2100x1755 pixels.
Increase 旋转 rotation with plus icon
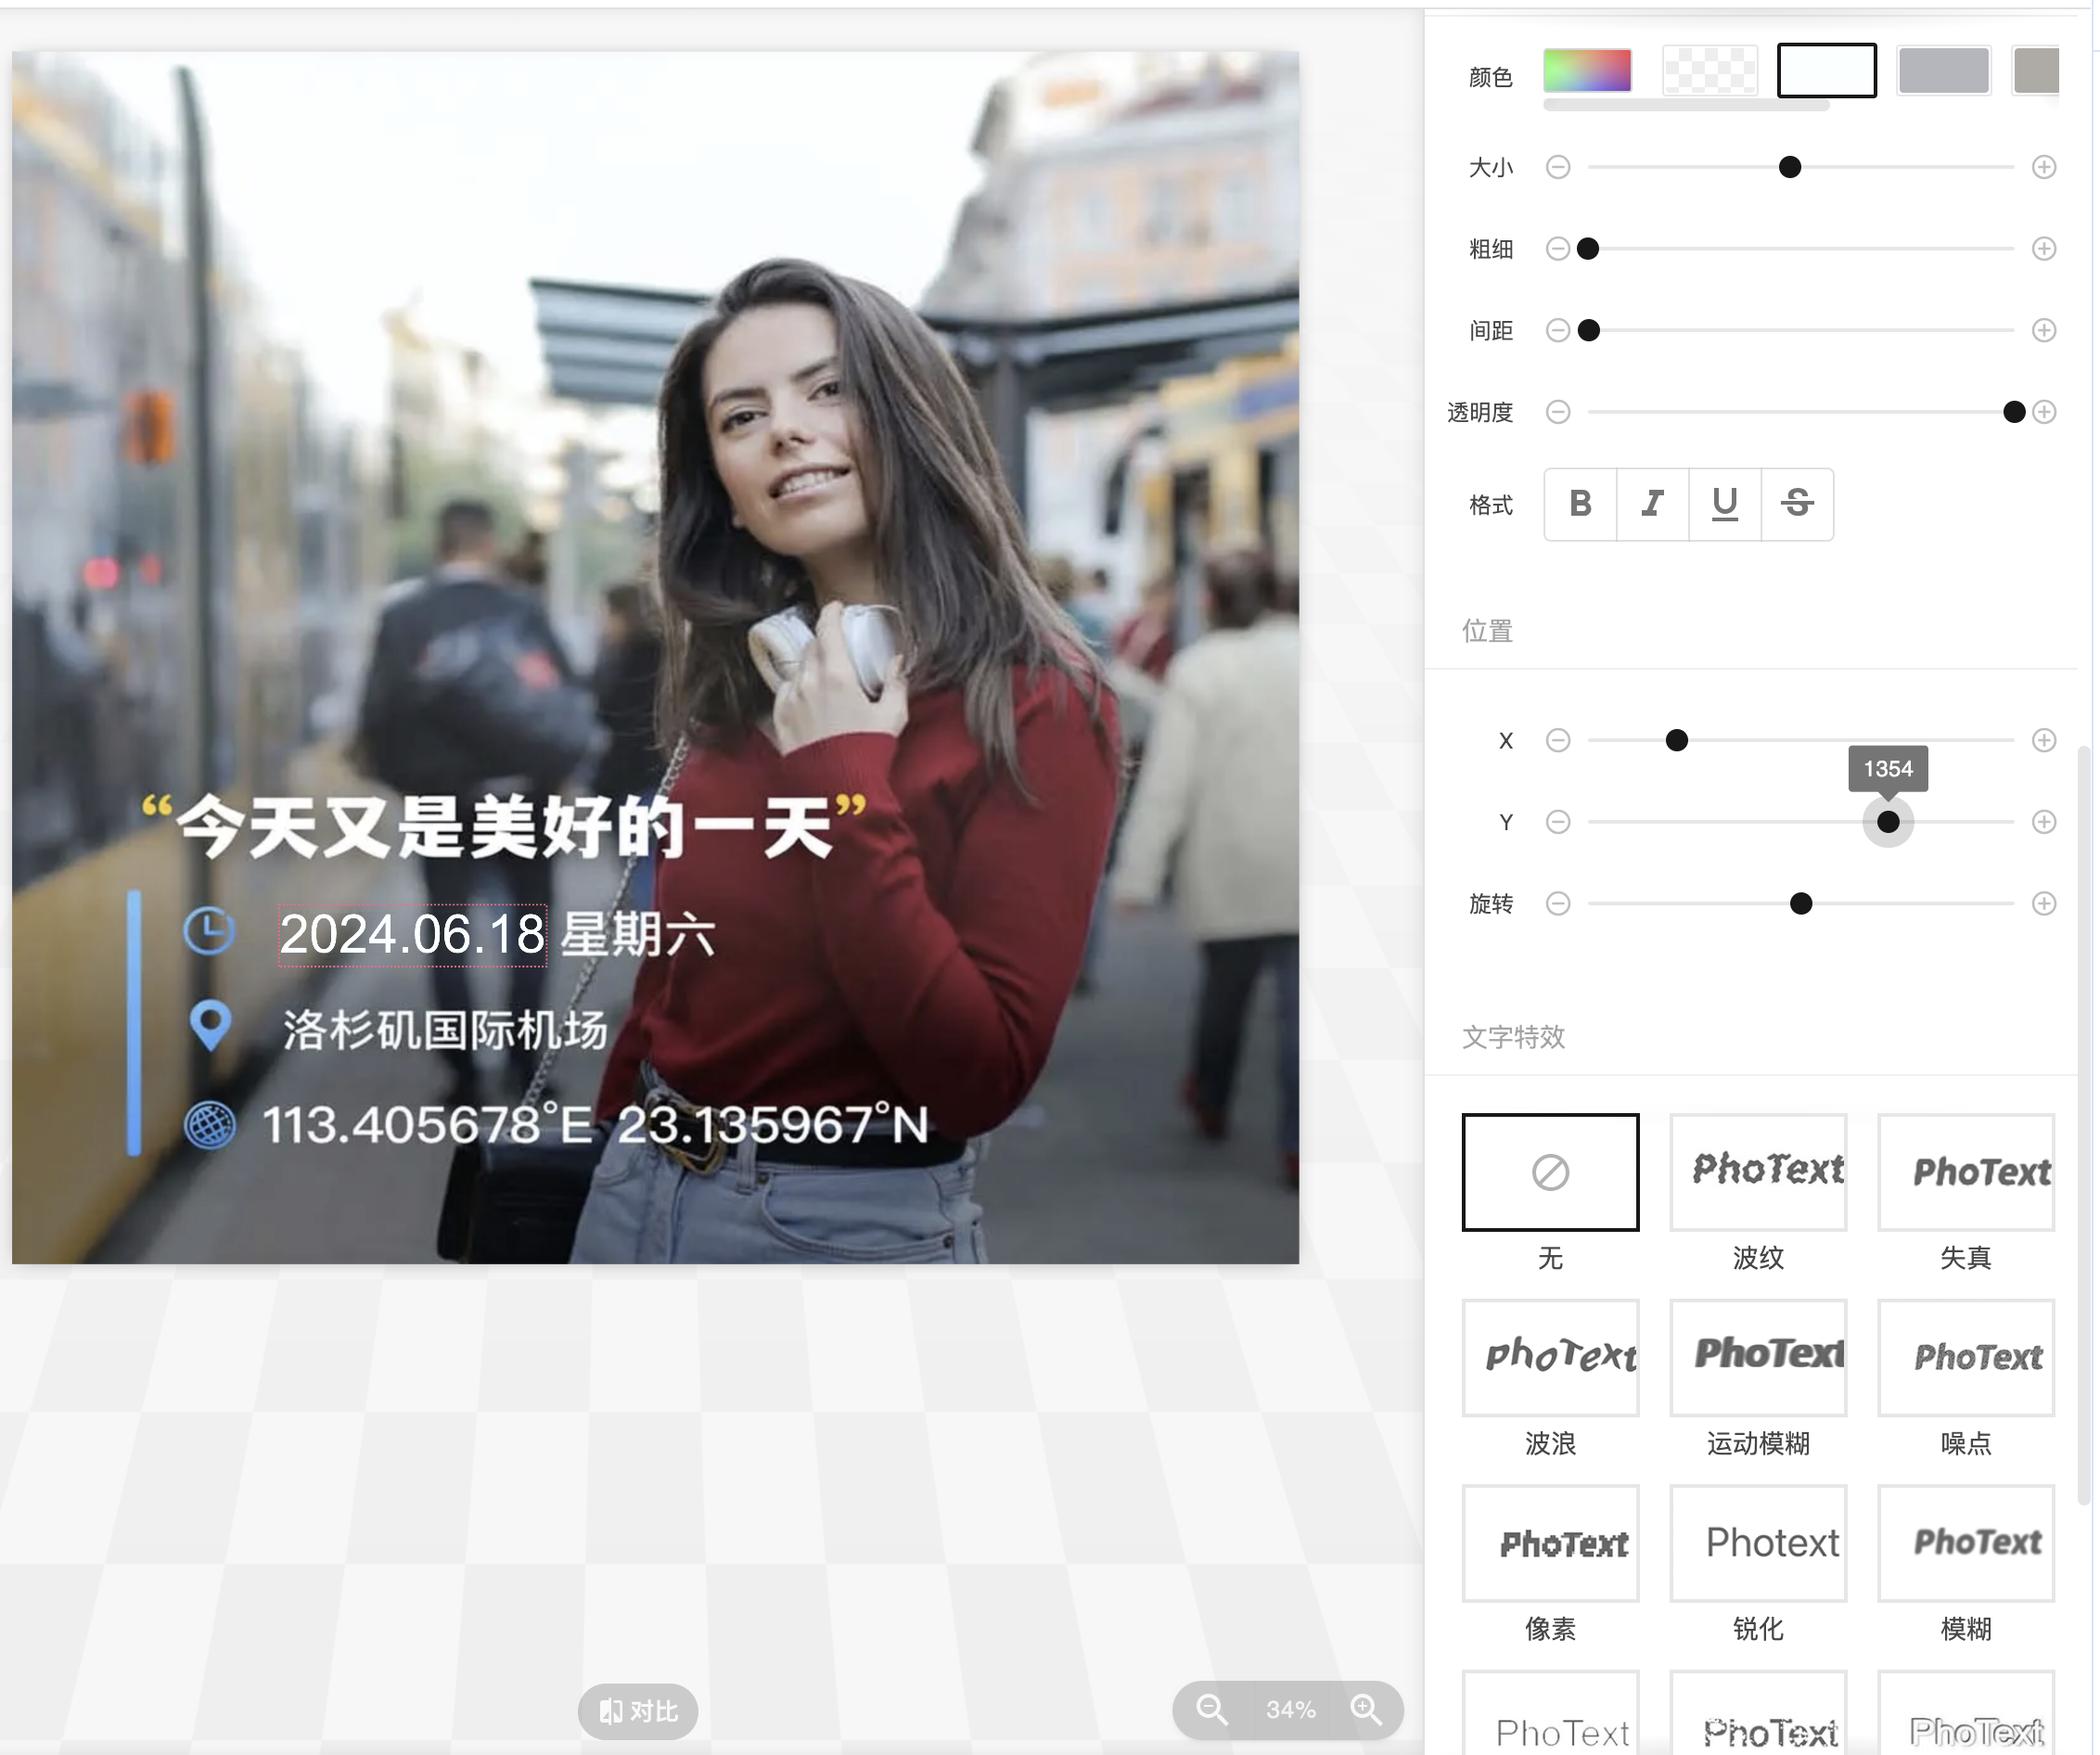tap(2044, 905)
